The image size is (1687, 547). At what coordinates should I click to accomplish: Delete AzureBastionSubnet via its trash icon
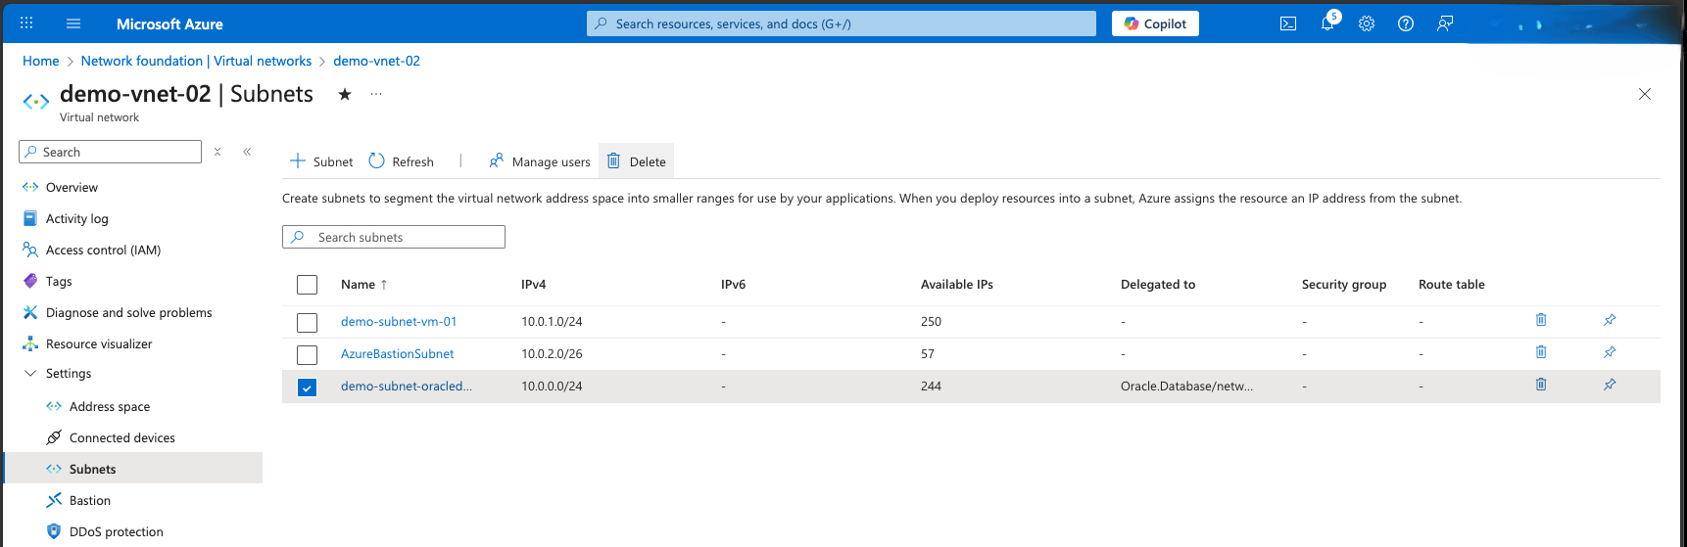[x=1541, y=352]
